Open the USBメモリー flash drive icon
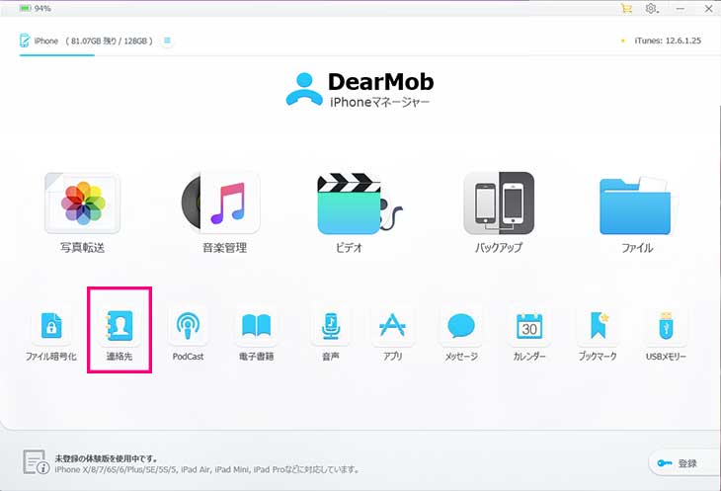The height and width of the screenshot is (491, 721). point(666,326)
